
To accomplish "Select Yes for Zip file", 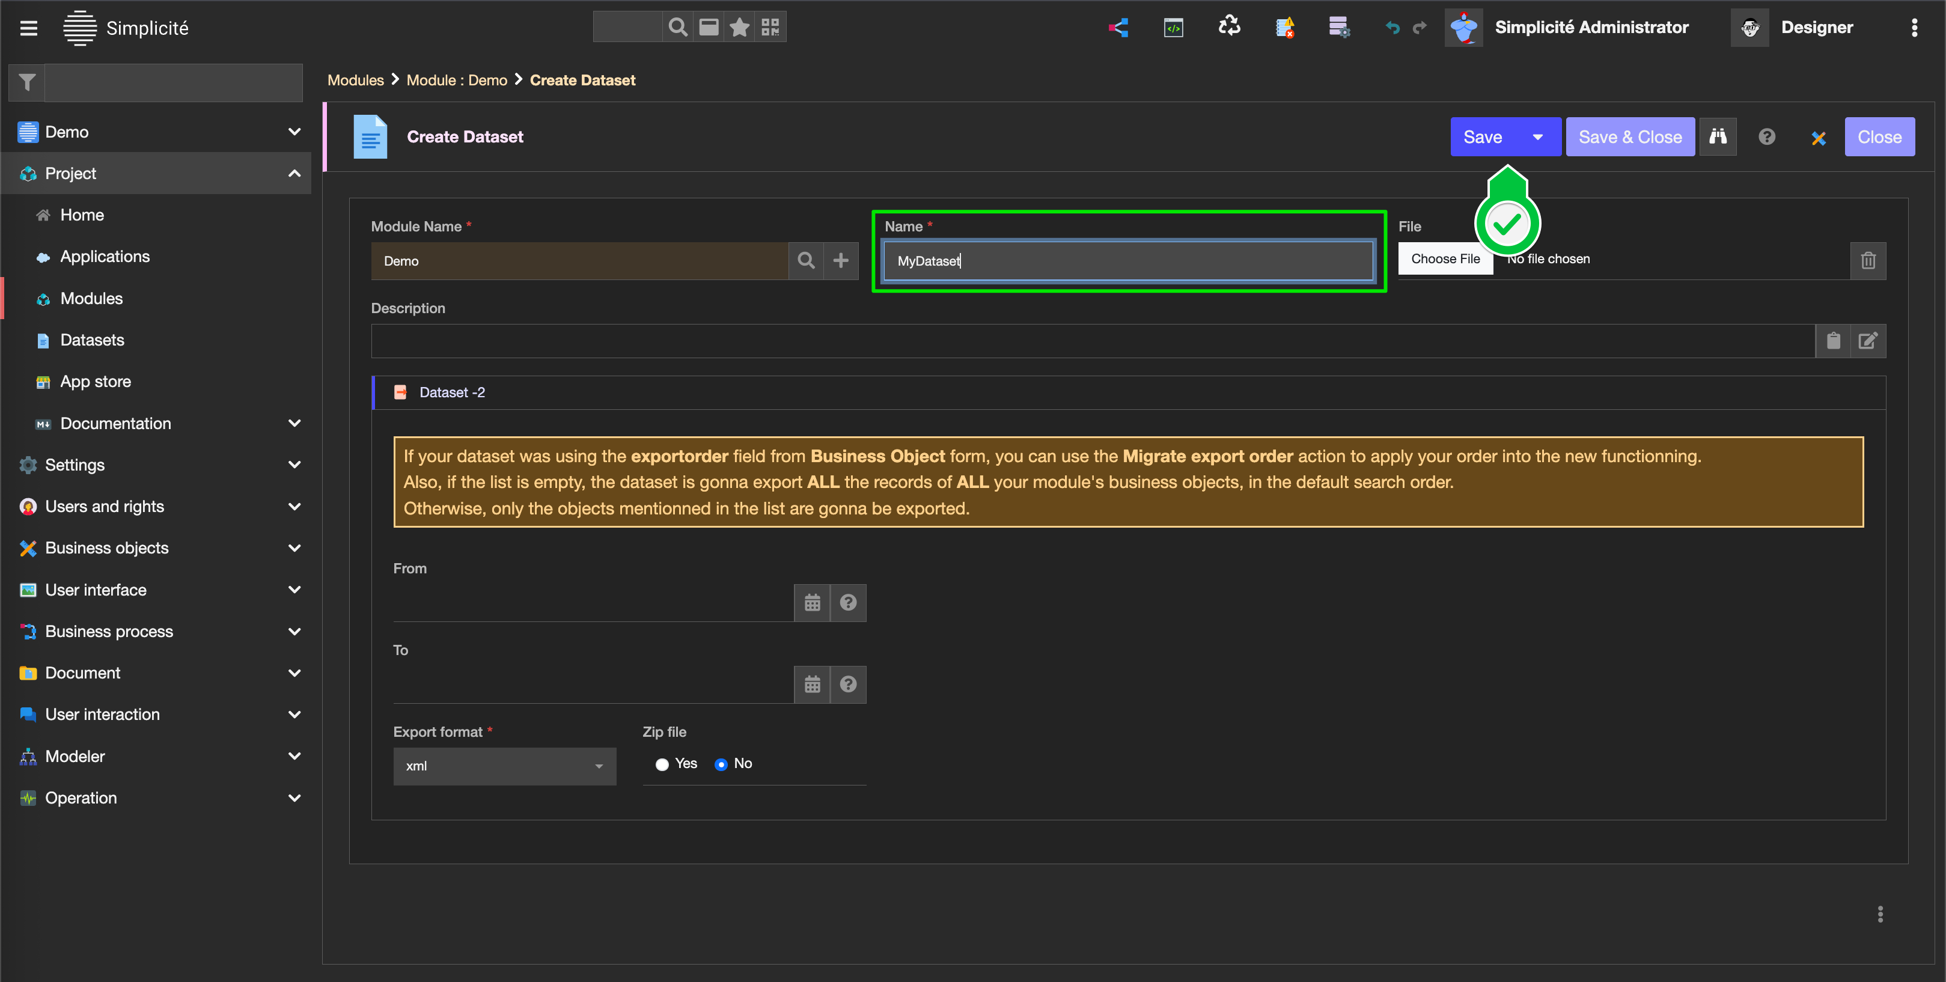I will pyautogui.click(x=662, y=764).
